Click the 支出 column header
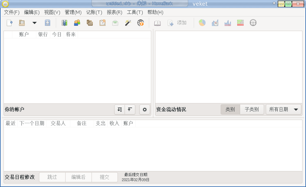306x187 pixels. pyautogui.click(x=100, y=123)
